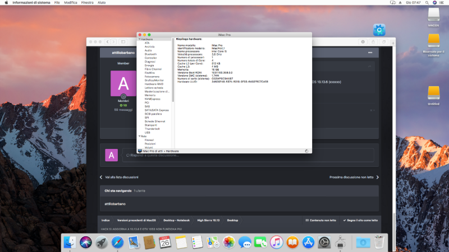The width and height of the screenshot is (449, 252).
Task: Open the File menu
Action: tap(57, 3)
